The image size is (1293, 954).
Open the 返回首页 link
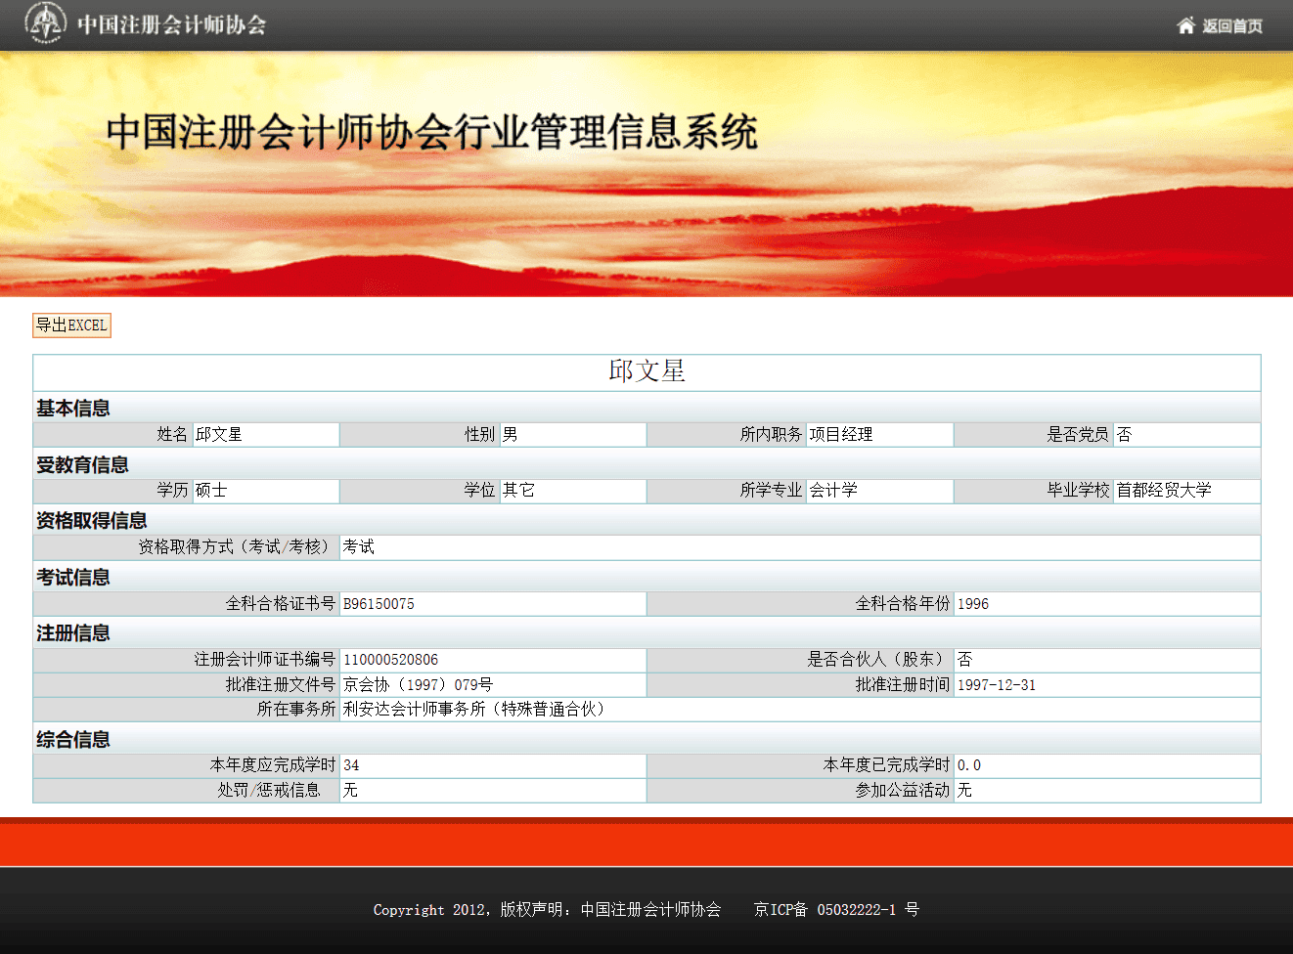coord(1231,26)
